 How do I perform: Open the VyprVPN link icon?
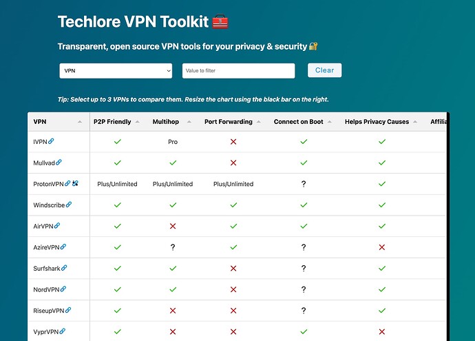(63, 331)
